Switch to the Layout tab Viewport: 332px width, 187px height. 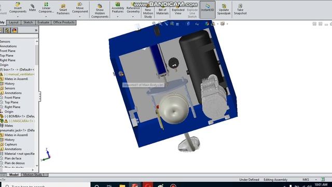coord(13,22)
